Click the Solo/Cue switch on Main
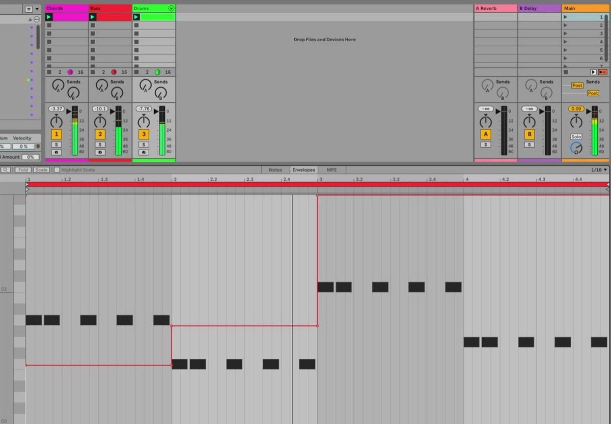 pyautogui.click(x=576, y=137)
